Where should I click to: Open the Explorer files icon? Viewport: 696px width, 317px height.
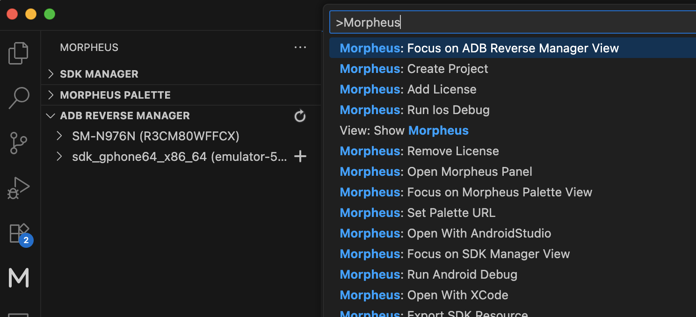(19, 53)
